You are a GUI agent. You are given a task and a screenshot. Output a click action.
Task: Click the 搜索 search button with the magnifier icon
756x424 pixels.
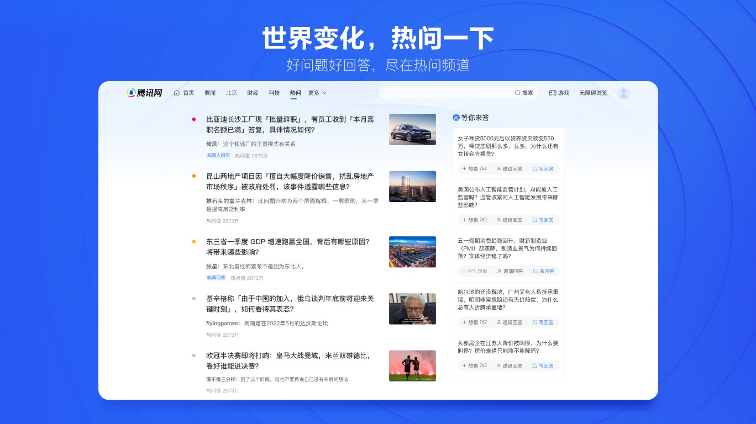[x=524, y=93]
